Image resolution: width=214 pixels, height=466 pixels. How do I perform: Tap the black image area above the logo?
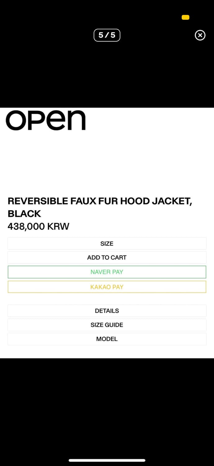pos(107,71)
